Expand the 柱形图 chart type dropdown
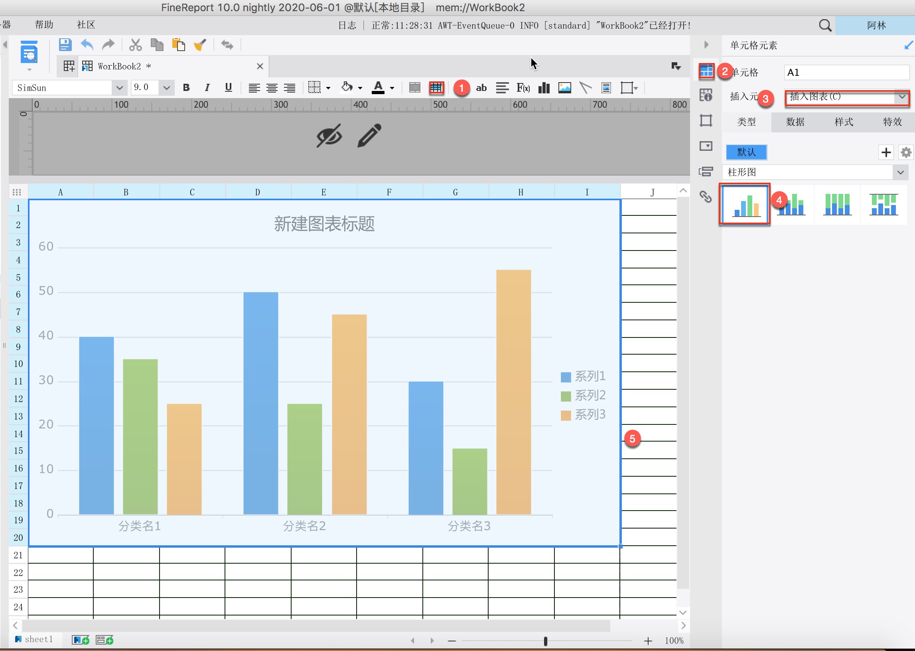915x651 pixels. tap(900, 172)
